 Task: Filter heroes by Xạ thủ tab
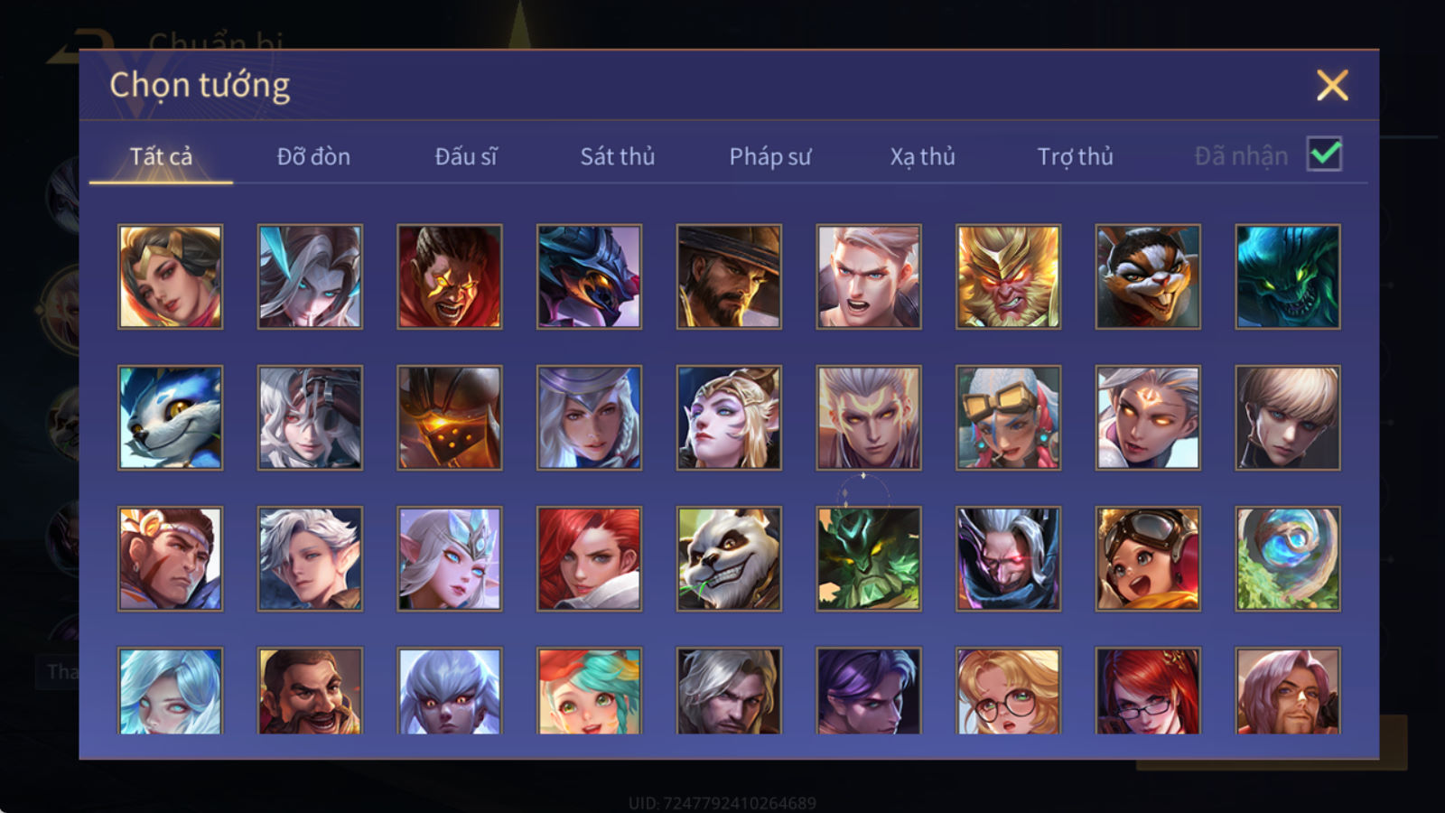pyautogui.click(x=922, y=156)
